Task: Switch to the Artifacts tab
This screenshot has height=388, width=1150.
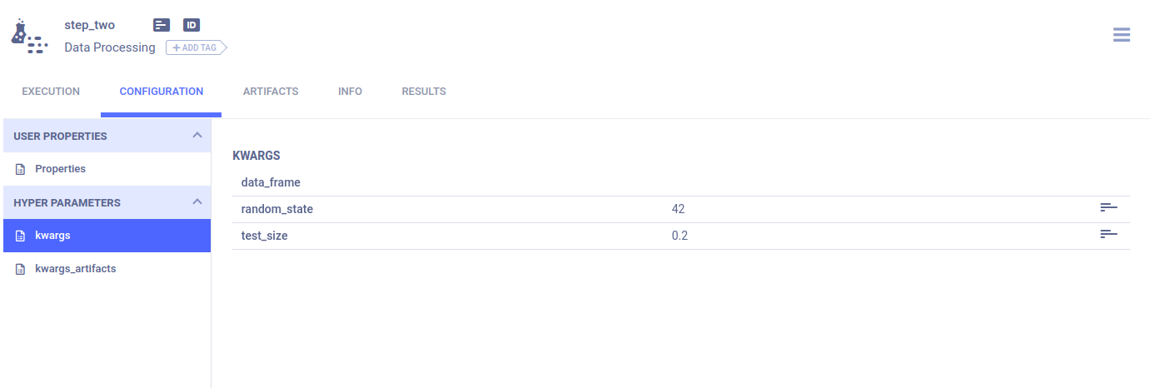Action: coord(271,92)
